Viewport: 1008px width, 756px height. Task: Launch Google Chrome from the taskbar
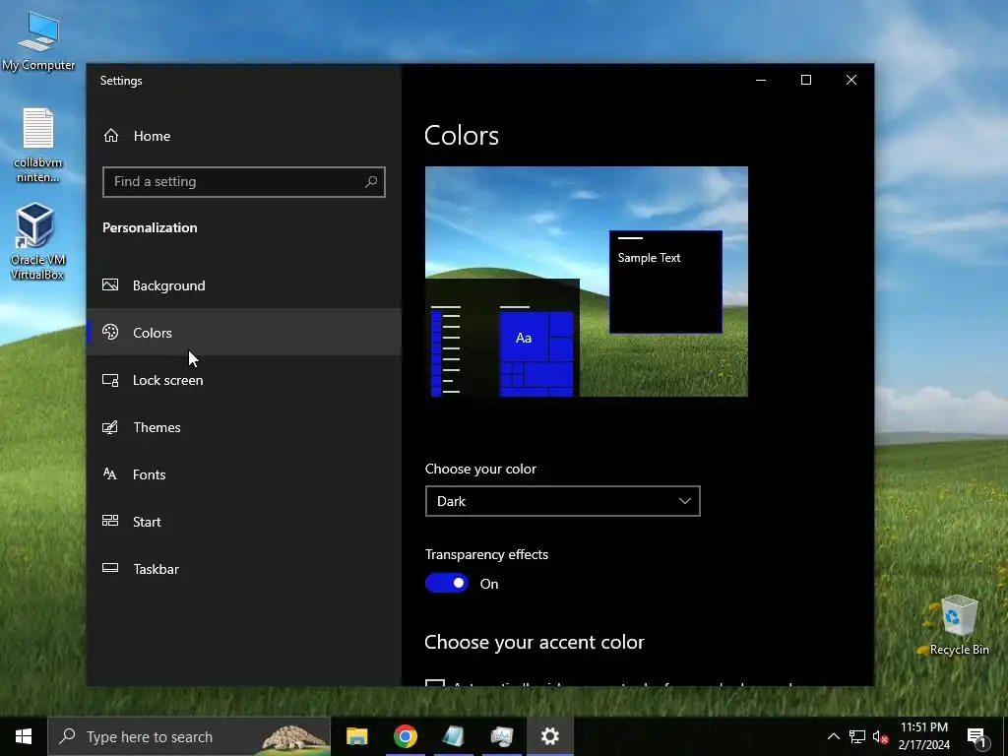pyautogui.click(x=406, y=736)
